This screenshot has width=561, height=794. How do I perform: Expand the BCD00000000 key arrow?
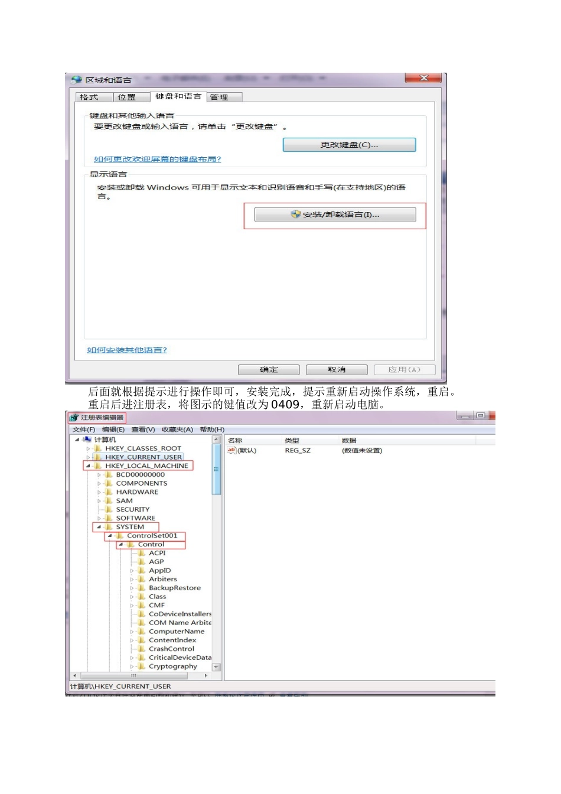99,474
